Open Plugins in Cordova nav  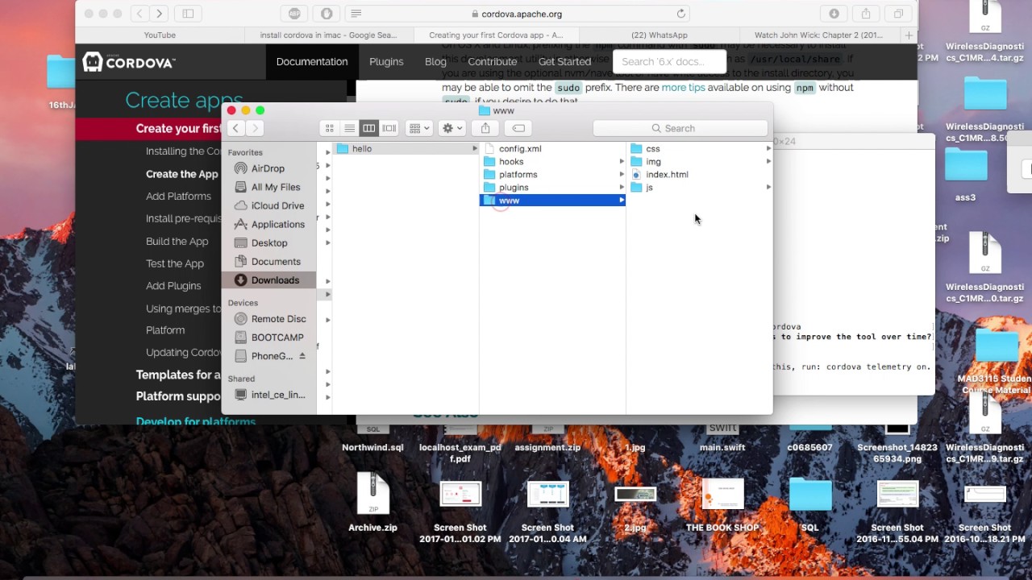point(386,62)
